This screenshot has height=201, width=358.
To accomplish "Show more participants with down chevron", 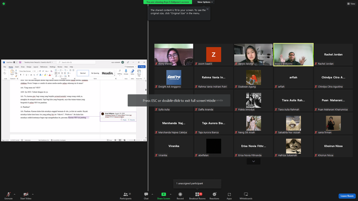I will (x=253, y=161).
